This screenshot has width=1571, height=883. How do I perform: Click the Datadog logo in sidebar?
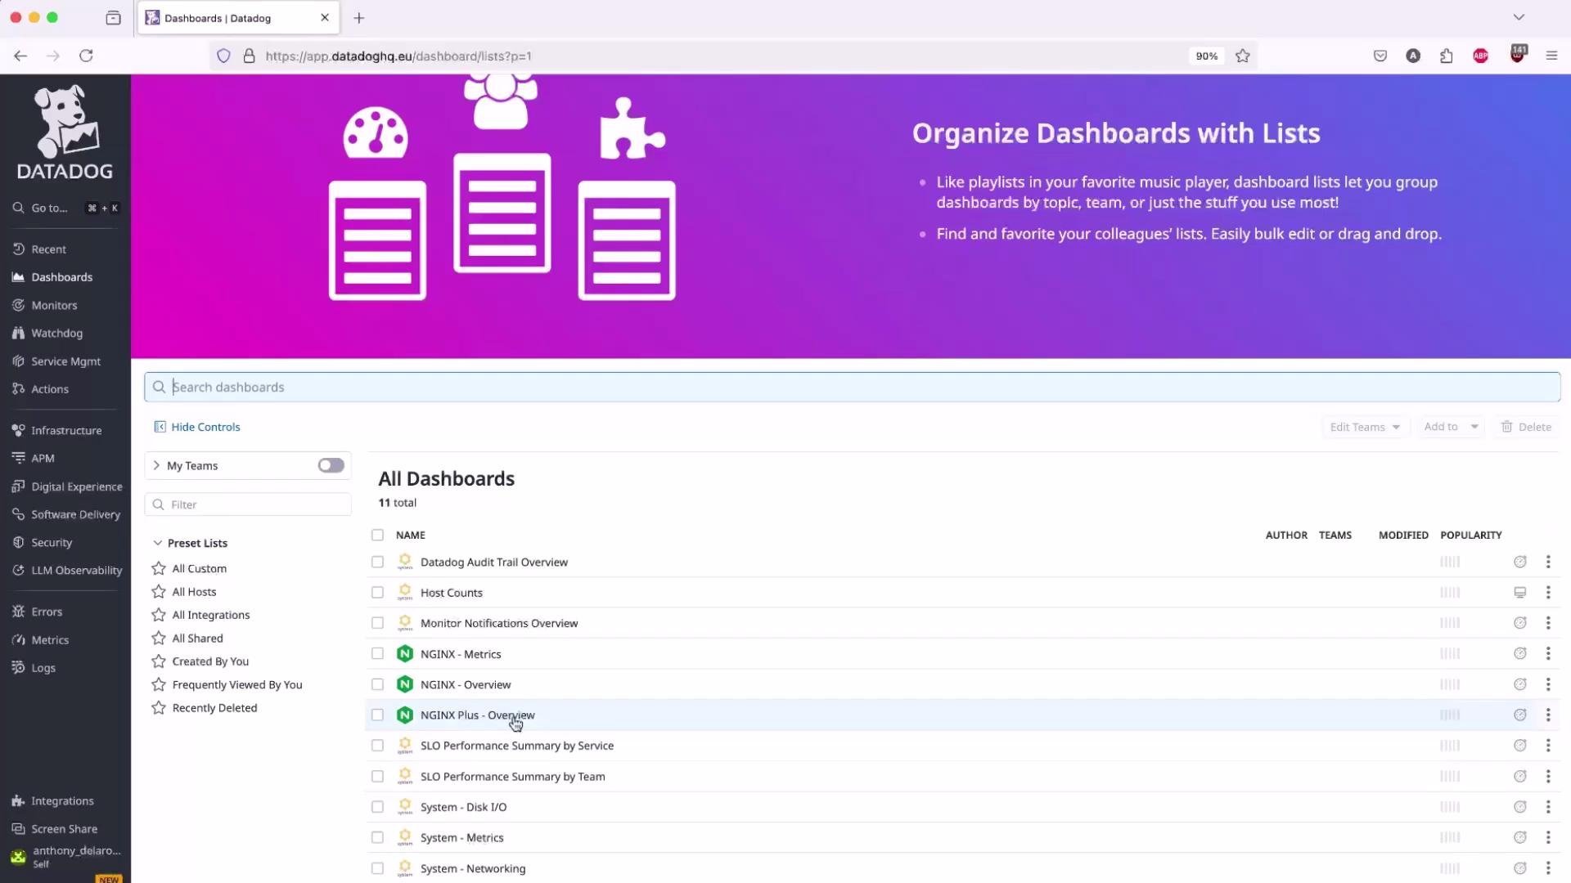pyautogui.click(x=65, y=132)
